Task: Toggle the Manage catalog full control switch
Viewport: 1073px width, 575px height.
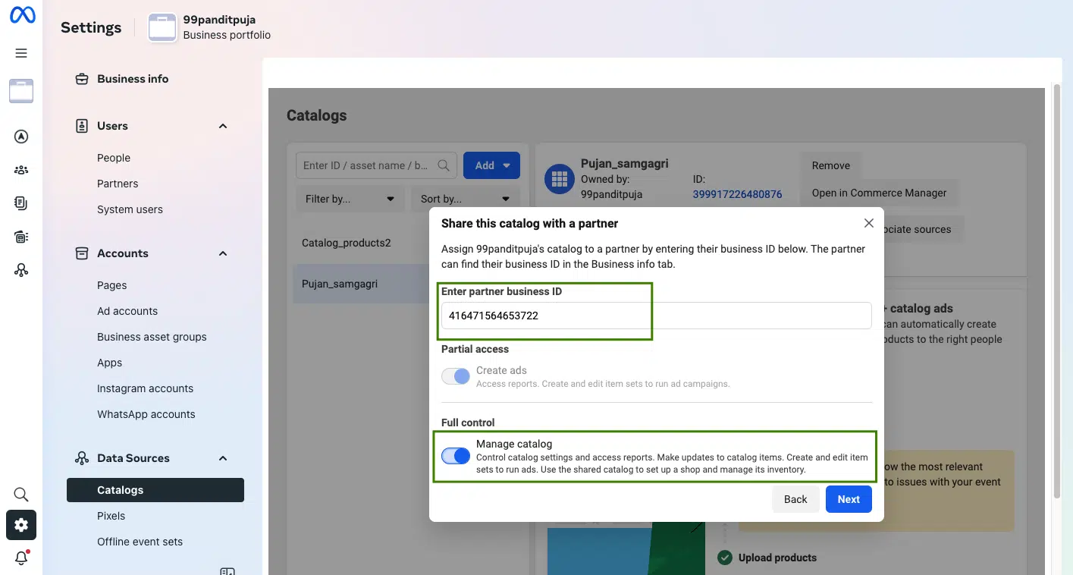Action: tap(456, 456)
